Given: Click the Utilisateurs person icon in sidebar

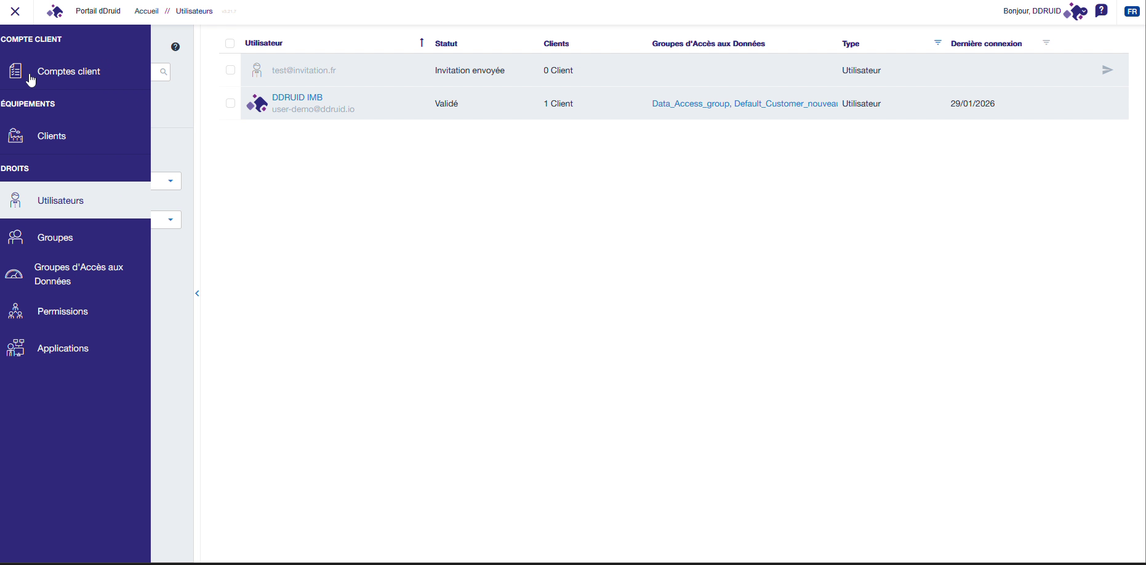Looking at the screenshot, I should [15, 200].
